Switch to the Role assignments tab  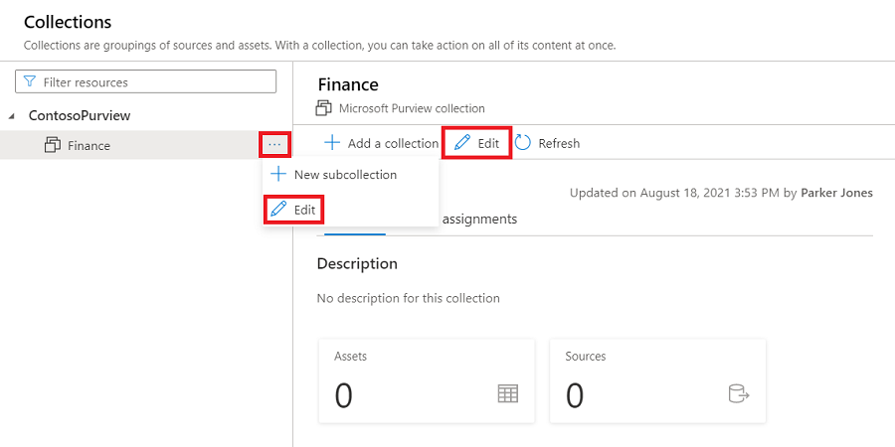[x=477, y=219]
